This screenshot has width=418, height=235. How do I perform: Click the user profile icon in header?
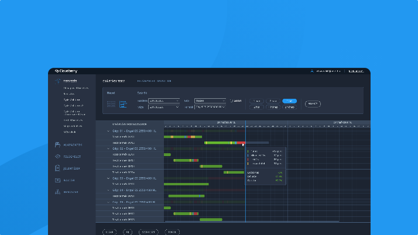coord(312,71)
